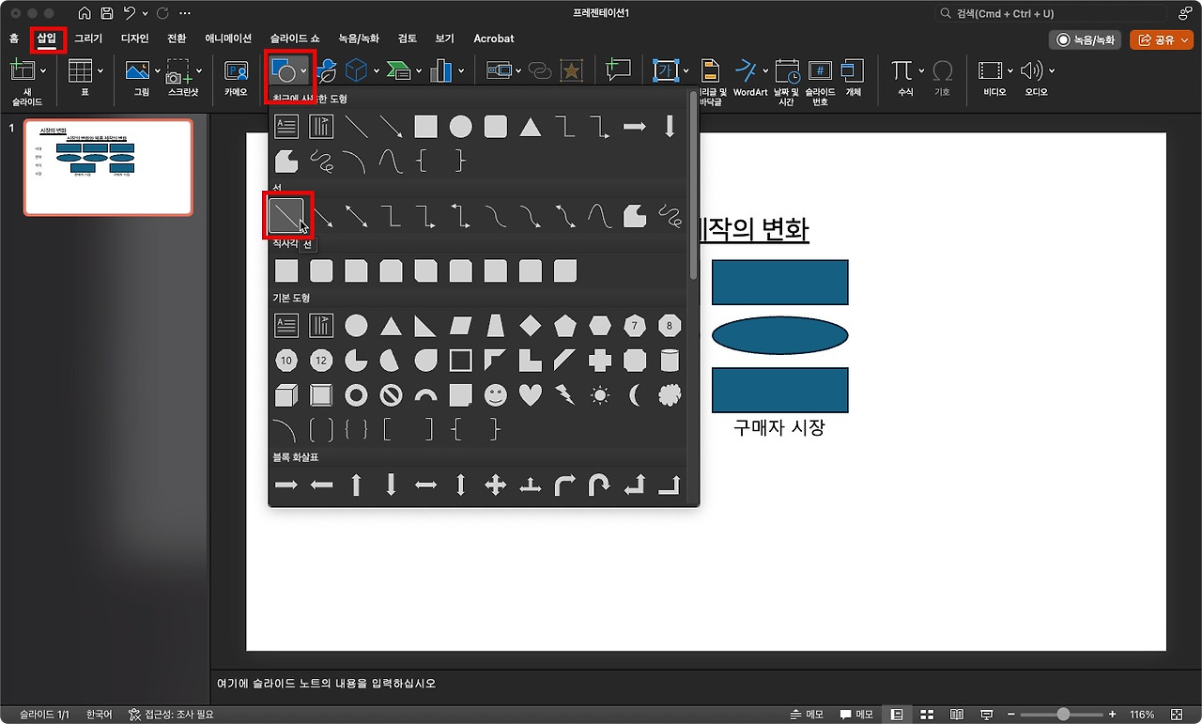Open the Acrobat tab
The height and width of the screenshot is (724, 1202).
click(x=494, y=39)
